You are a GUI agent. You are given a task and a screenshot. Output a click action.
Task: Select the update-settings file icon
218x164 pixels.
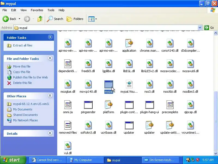(x=170, y=125)
